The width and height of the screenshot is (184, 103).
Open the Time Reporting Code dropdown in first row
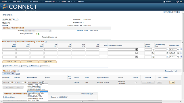[137, 49]
